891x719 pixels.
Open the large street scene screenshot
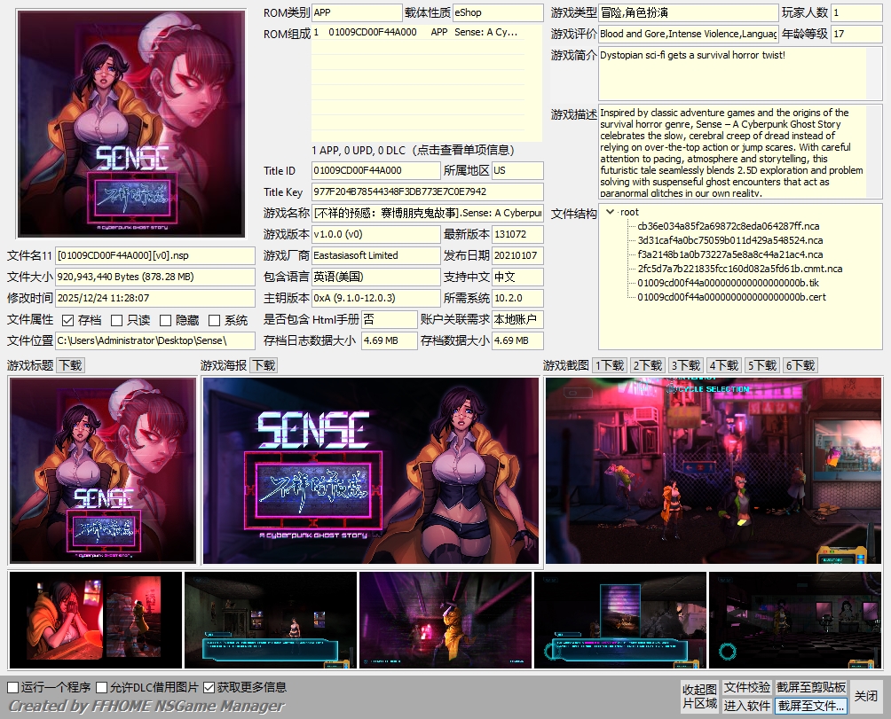click(714, 470)
